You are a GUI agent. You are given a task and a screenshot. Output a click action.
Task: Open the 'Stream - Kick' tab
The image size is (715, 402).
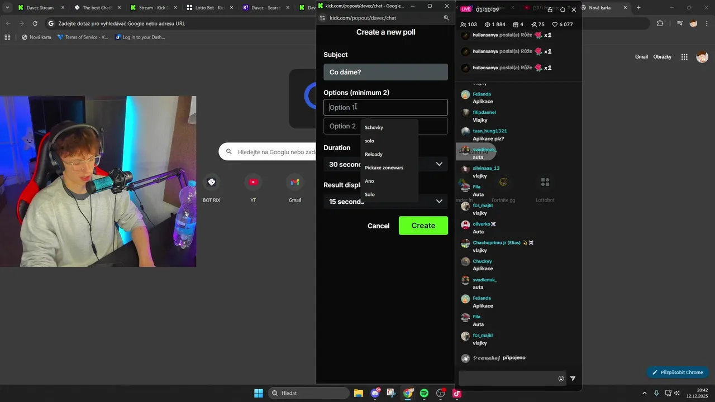point(154,8)
